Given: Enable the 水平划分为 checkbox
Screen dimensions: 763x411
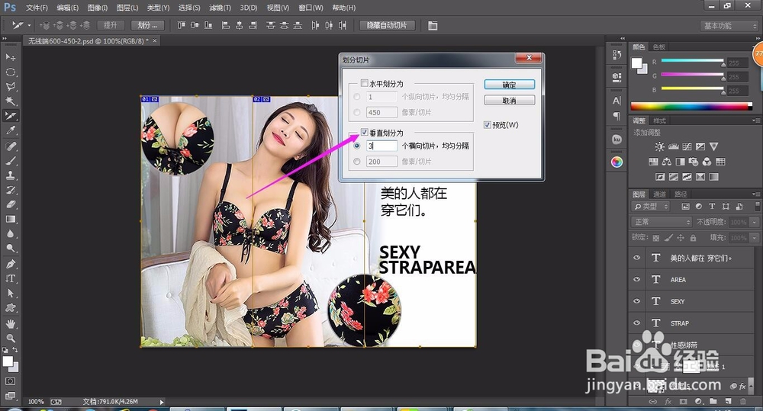Looking at the screenshot, I should click(364, 83).
